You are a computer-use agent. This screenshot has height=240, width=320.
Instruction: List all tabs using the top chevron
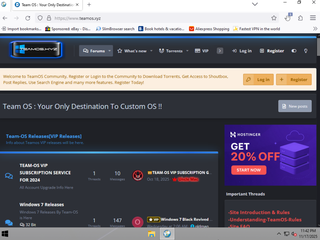coord(255,4)
